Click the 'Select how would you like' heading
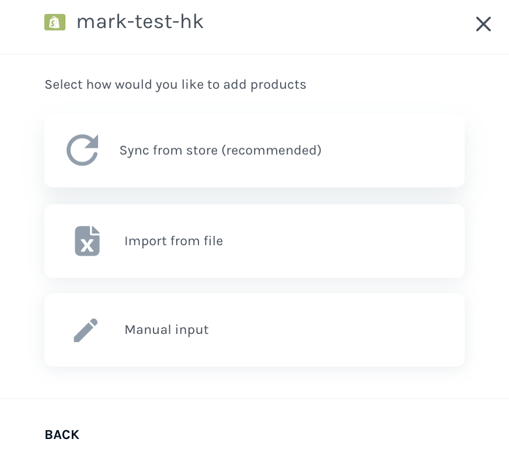The image size is (509, 453). 175,85
